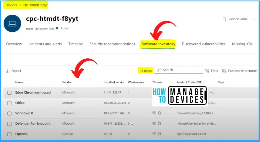Switch to the Overview tab
Viewport: 260px width, 142px height.
click(x=14, y=44)
